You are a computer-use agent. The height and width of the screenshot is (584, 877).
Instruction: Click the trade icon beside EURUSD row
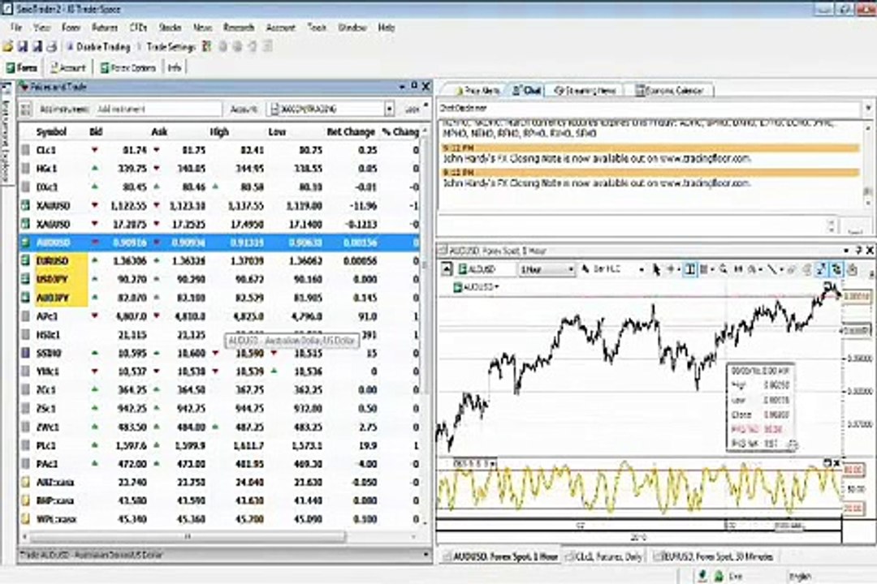[25, 261]
